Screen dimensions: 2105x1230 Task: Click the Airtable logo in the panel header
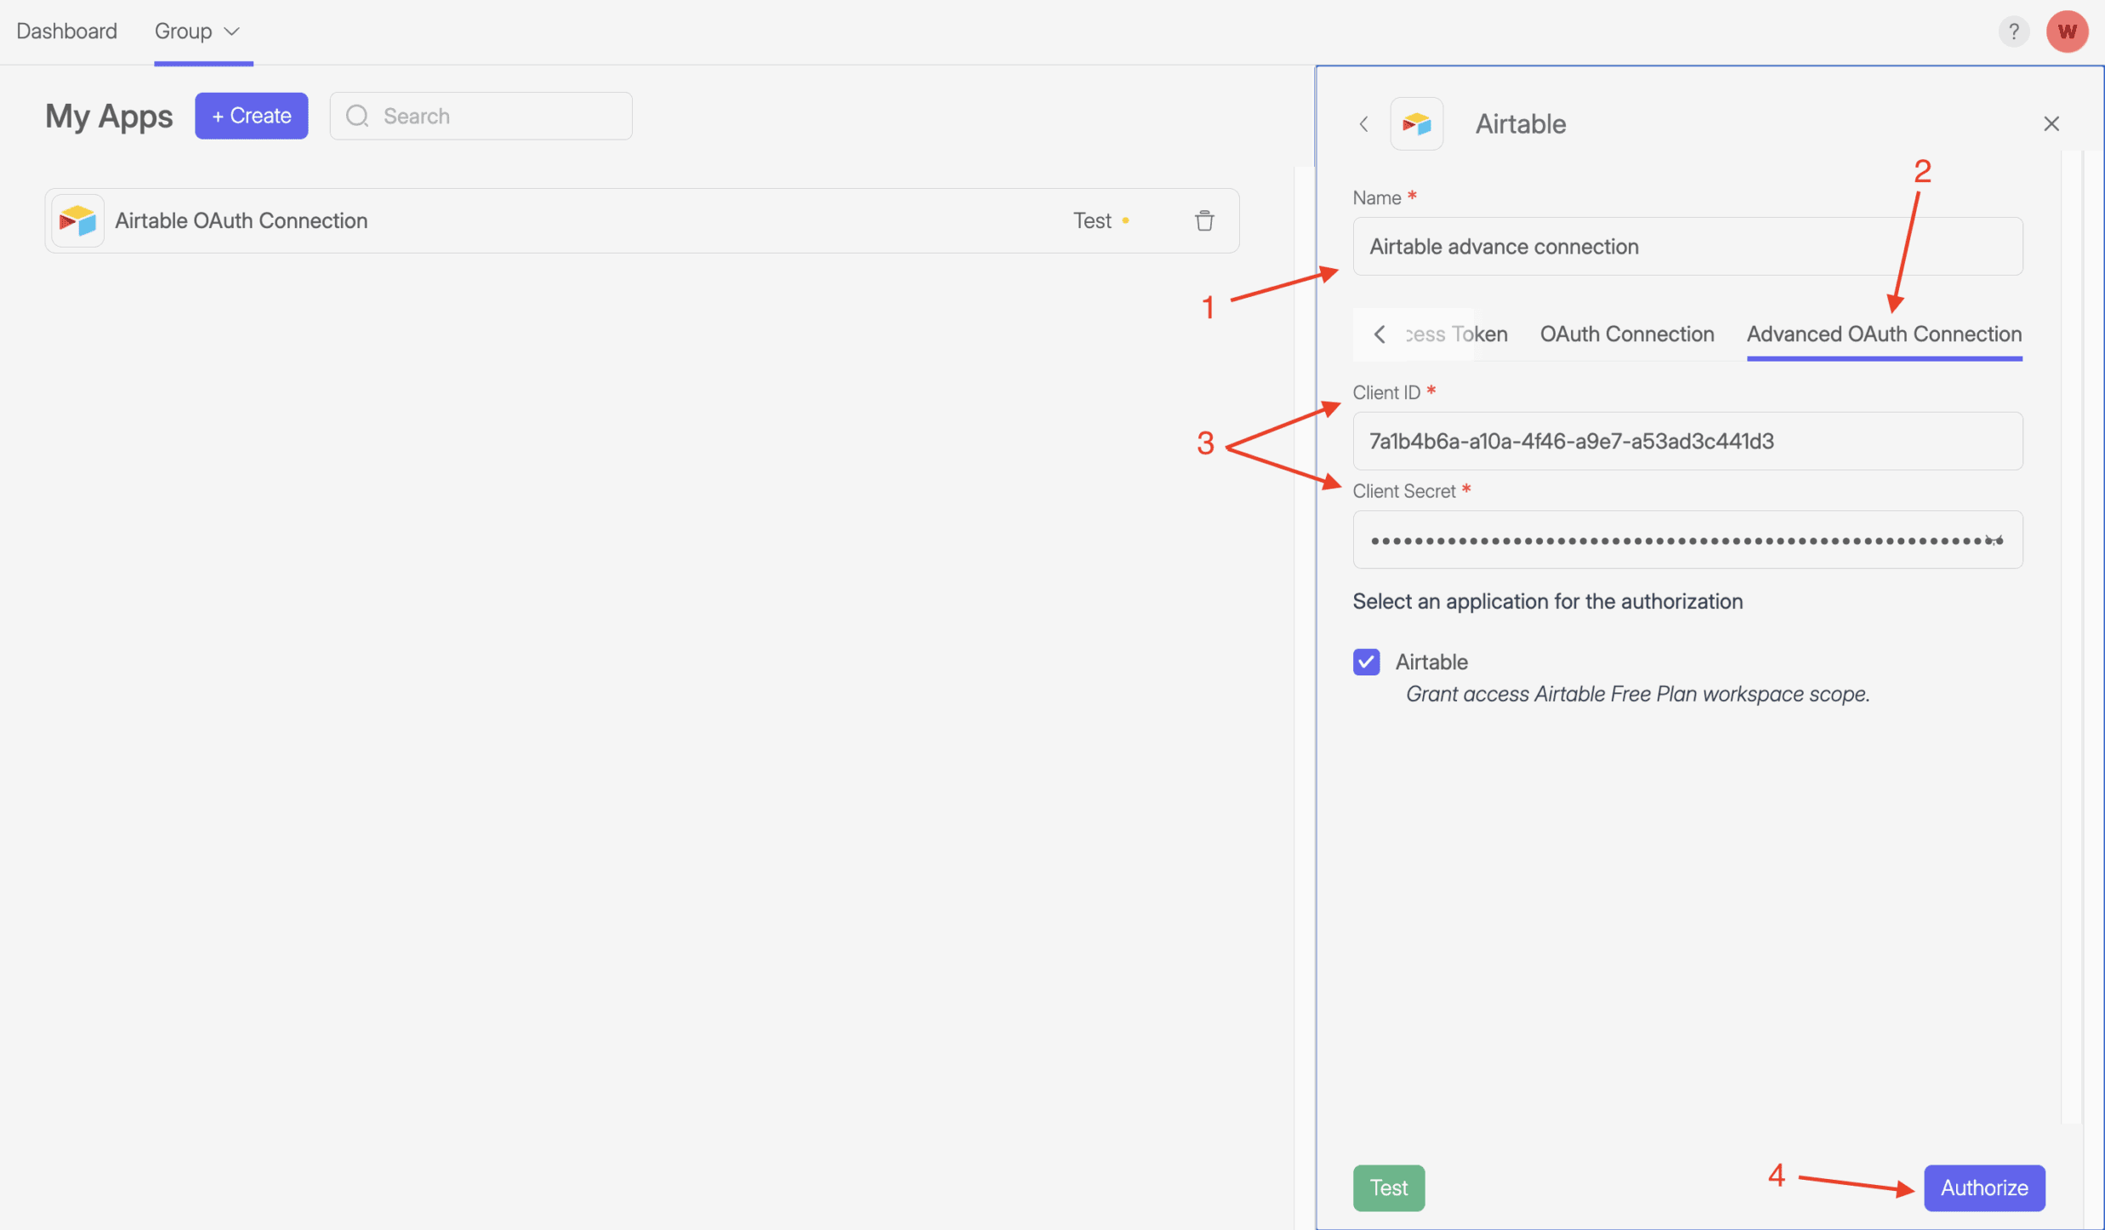point(1416,124)
